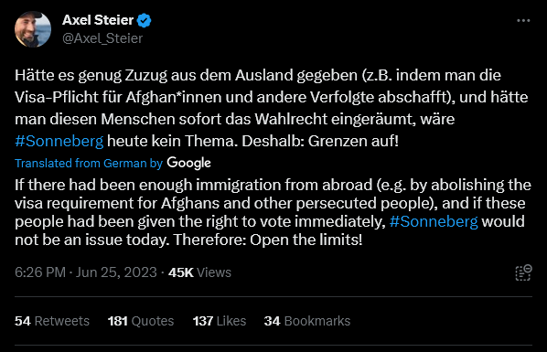Open #Sonneberg hashtag in the English translation

(434, 221)
